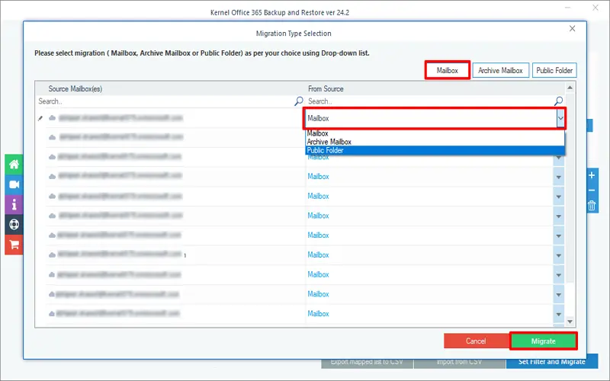Image resolution: width=610 pixels, height=381 pixels.
Task: Open the dropdown arrow of fourth row
Action: click(559, 177)
